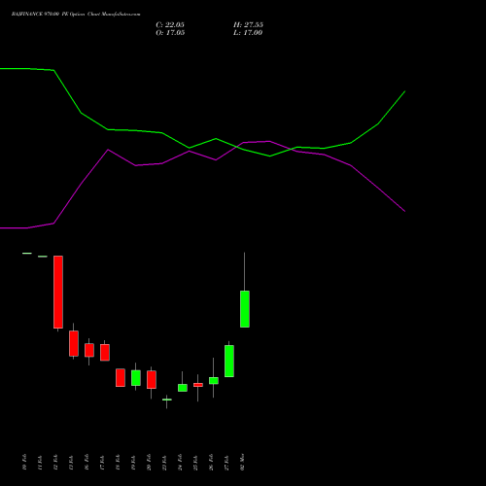The width and height of the screenshot is (486, 486).
Task: Select the green candle for 24 Feb
Action: [x=183, y=388]
